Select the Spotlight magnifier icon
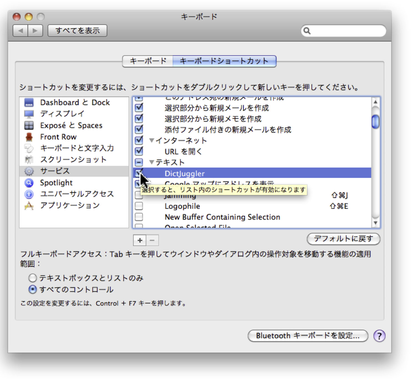Image resolution: width=415 pixels, height=379 pixels. (x=29, y=183)
